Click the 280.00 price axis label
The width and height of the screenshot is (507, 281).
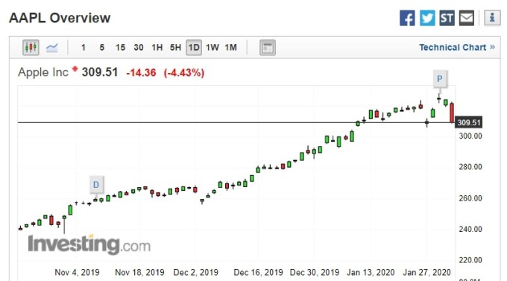[x=470, y=167]
